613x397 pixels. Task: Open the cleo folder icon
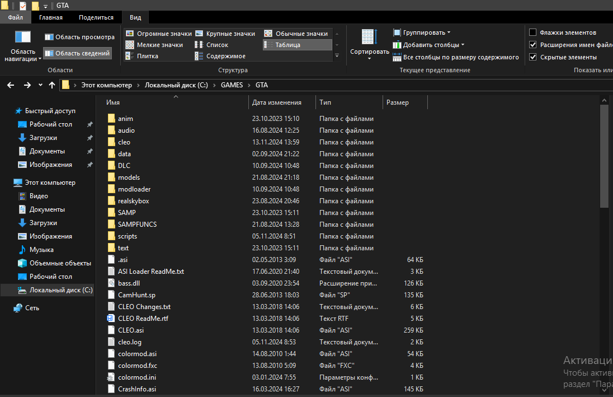pos(111,142)
